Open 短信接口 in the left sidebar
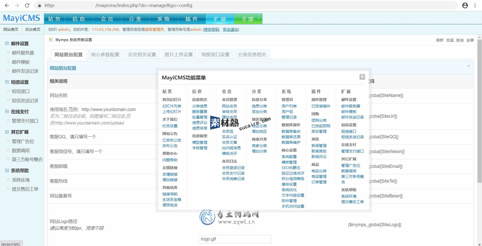Screen dimensions: 482x246 click(x=21, y=91)
